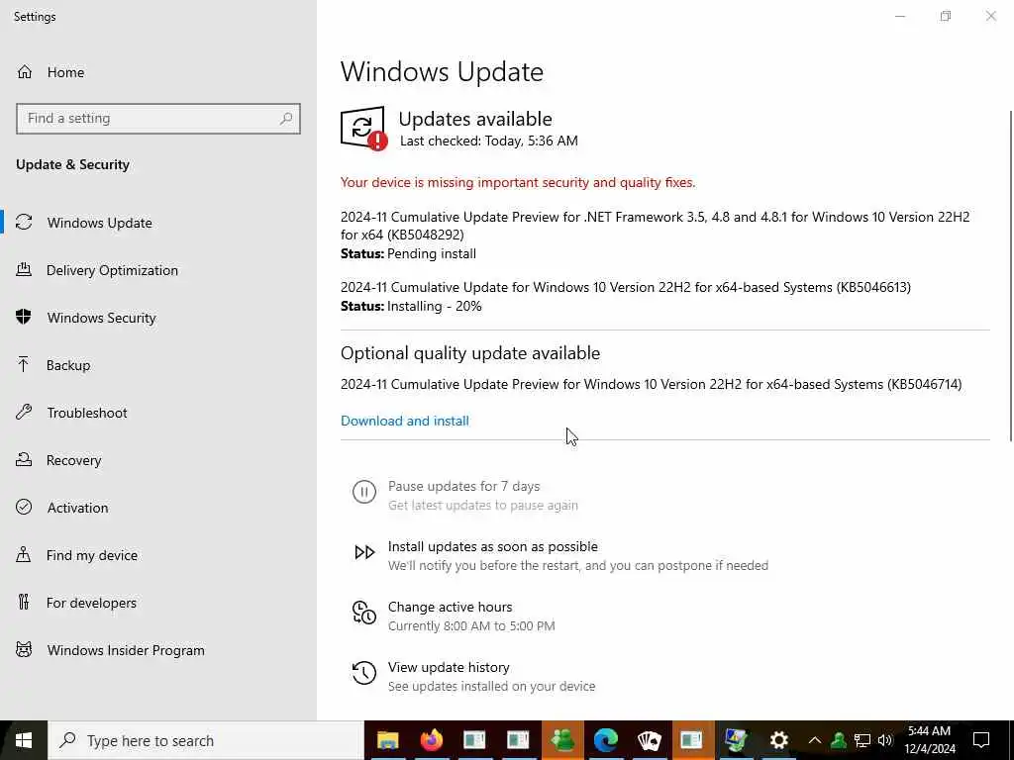Screen dimensions: 1014x760
Task: Click the volume speaker tray icon
Action: coord(885,740)
